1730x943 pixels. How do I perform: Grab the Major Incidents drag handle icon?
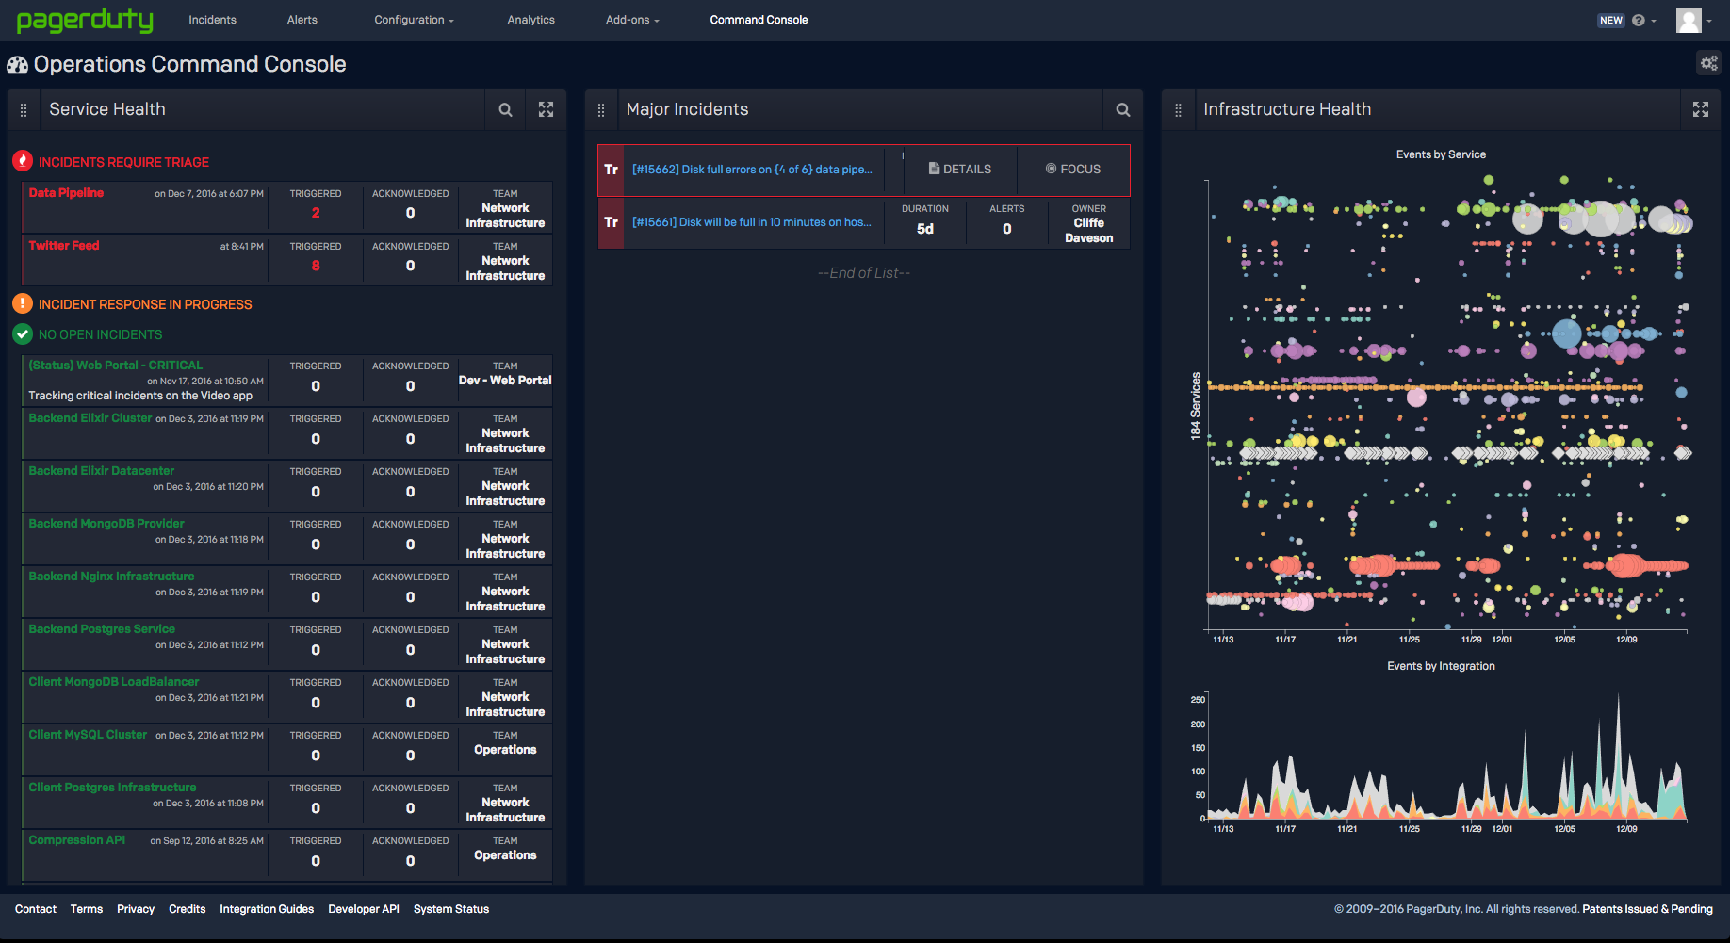coord(600,109)
